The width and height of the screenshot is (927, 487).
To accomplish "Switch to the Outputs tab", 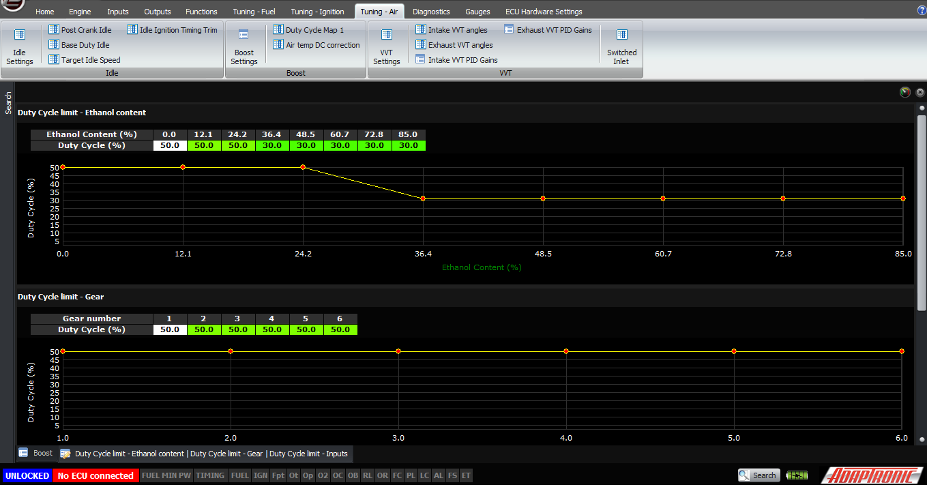I will (x=158, y=12).
